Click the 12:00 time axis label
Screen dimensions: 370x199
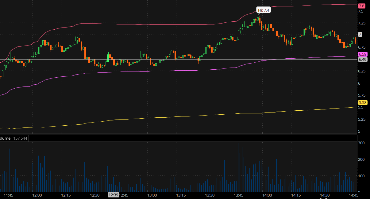tap(37, 195)
